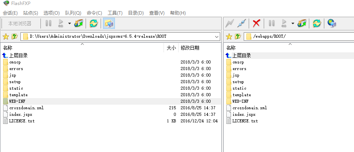Abort with the red X icon

pyautogui.click(x=256, y=23)
